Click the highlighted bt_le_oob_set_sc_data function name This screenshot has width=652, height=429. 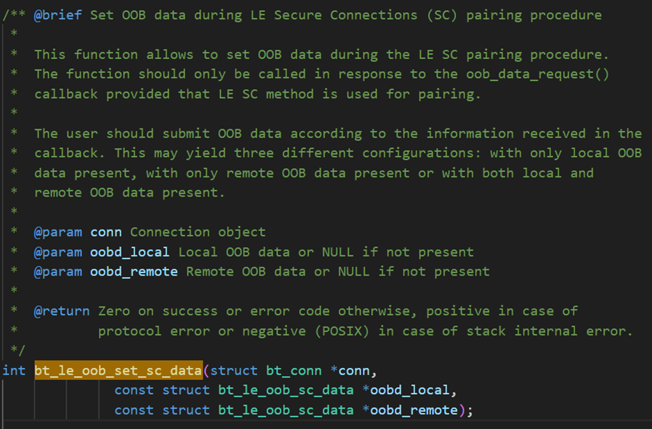(118, 370)
